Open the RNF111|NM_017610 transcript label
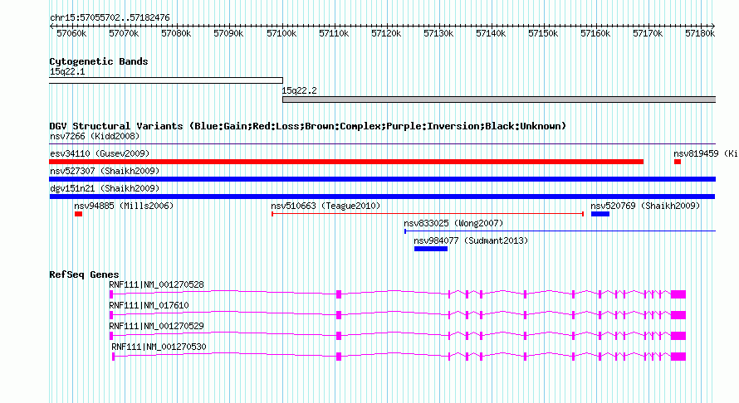Screen dimensions: 739x403 pos(149,305)
